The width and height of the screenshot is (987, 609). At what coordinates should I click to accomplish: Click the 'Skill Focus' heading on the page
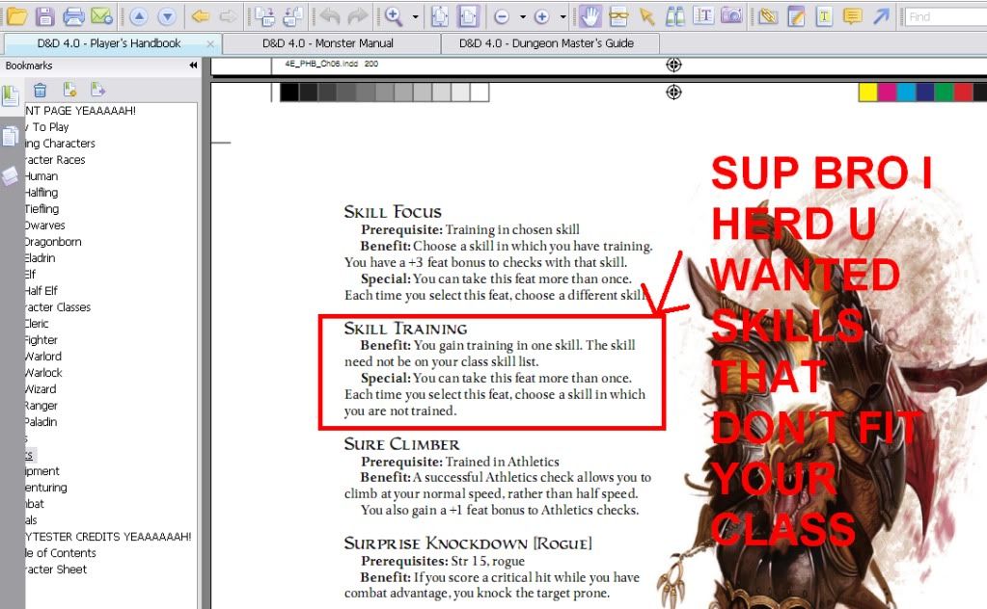click(393, 212)
